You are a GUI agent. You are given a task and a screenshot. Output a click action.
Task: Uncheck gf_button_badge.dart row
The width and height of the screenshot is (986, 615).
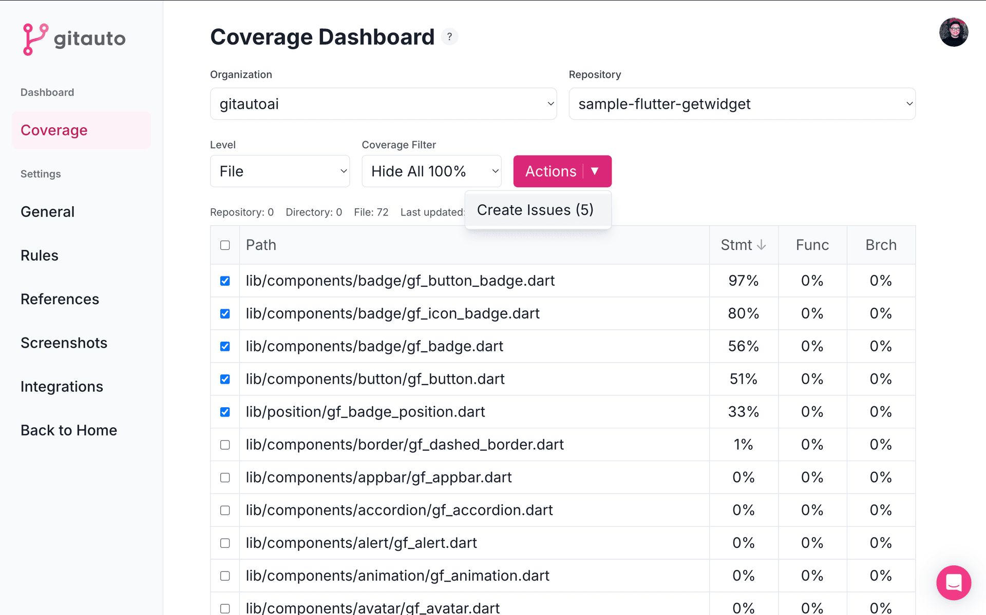click(225, 281)
